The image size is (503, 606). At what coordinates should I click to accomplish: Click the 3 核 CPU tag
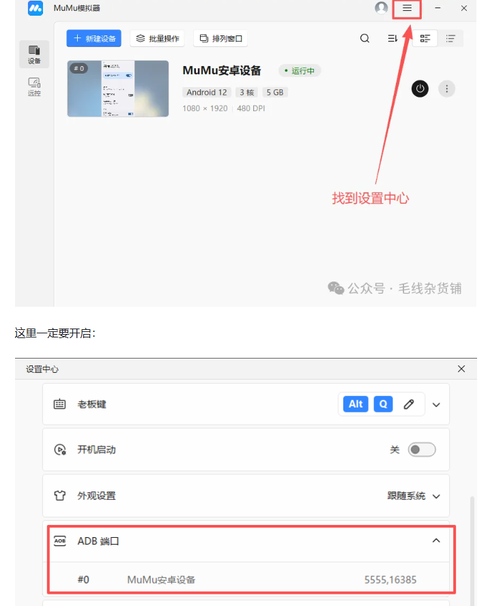coord(247,93)
